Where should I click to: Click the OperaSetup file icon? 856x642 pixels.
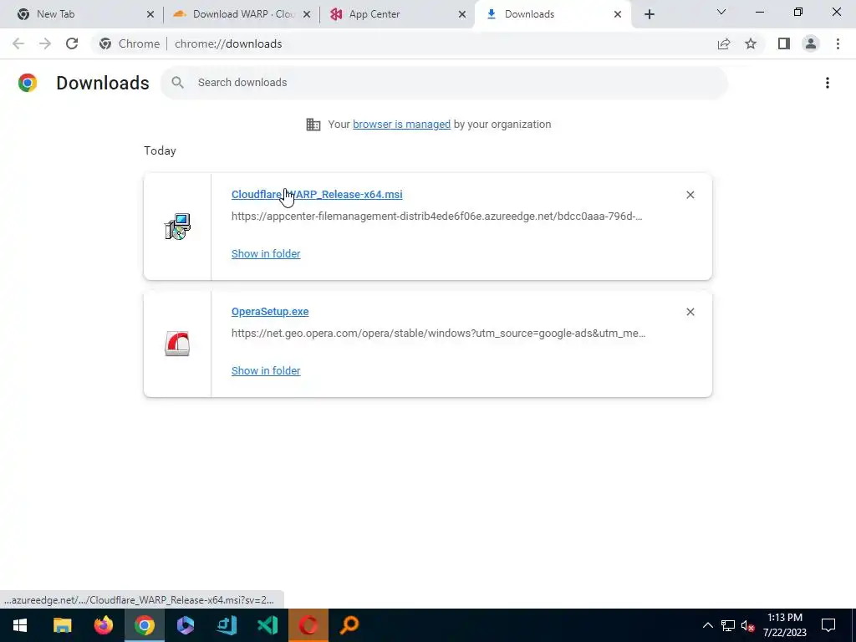point(177,344)
